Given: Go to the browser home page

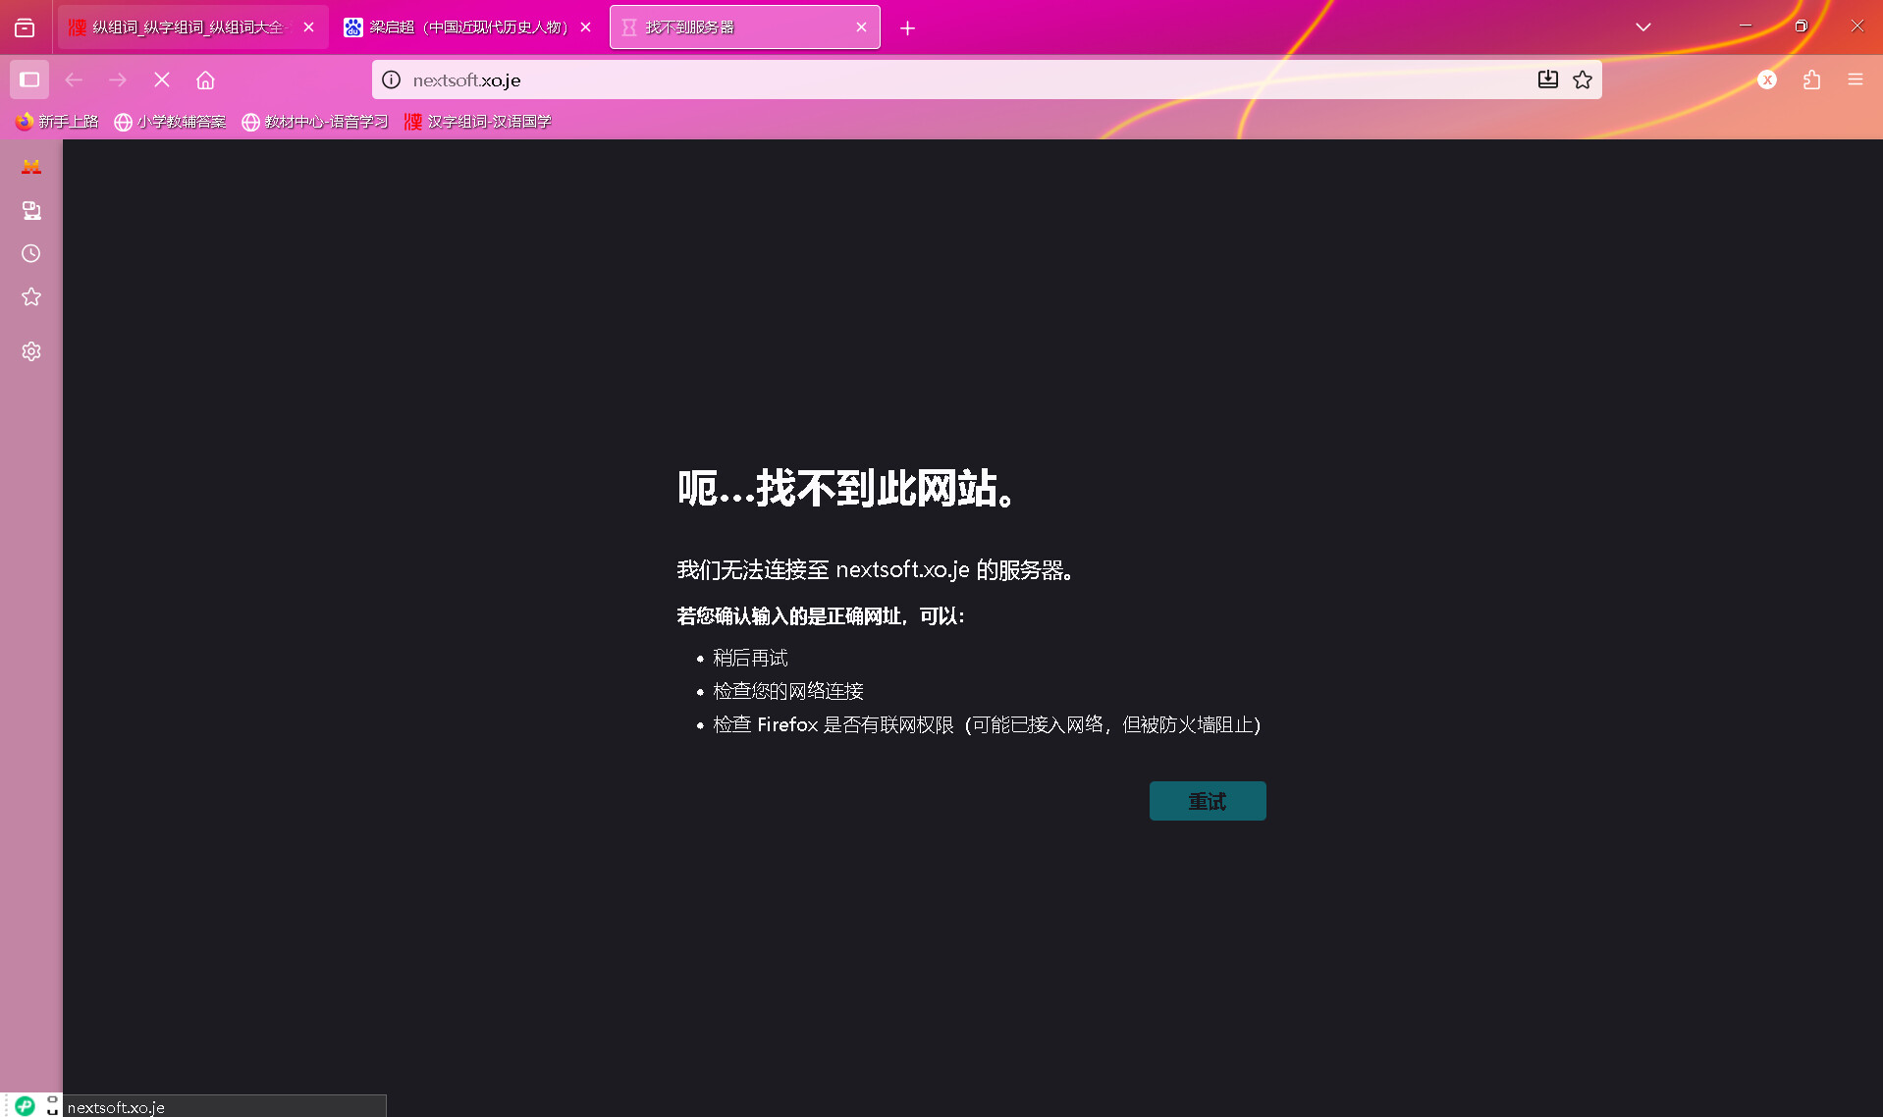Looking at the screenshot, I should pyautogui.click(x=205, y=80).
